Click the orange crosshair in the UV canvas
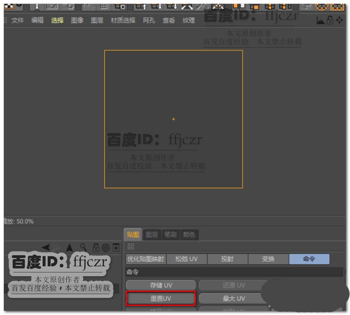Viewport: 350px width, 315px height. point(173,119)
